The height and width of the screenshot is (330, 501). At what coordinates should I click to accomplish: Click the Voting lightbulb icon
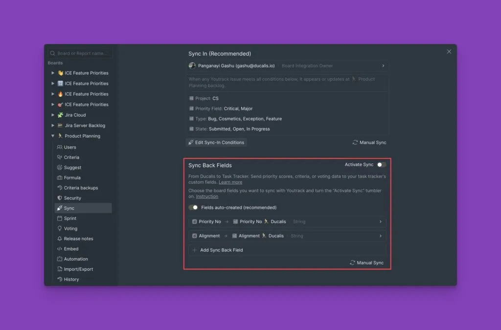60,228
